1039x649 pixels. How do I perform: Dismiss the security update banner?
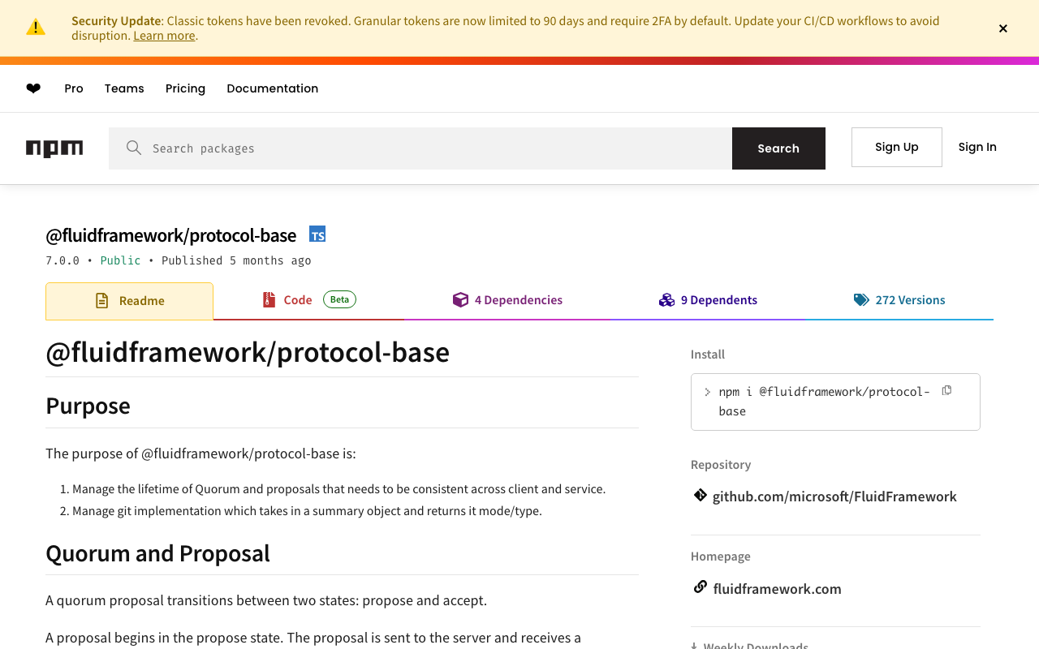click(1003, 28)
